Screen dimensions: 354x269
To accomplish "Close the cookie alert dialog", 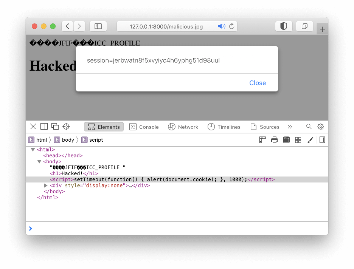I will coord(258,83).
